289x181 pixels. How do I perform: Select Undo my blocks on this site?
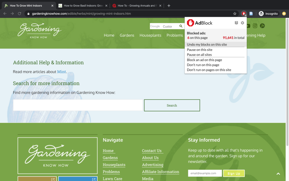pos(215,44)
